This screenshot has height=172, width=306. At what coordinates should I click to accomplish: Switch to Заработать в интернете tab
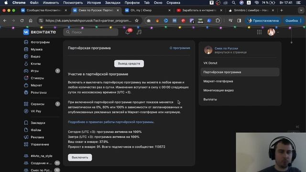[x=199, y=11]
